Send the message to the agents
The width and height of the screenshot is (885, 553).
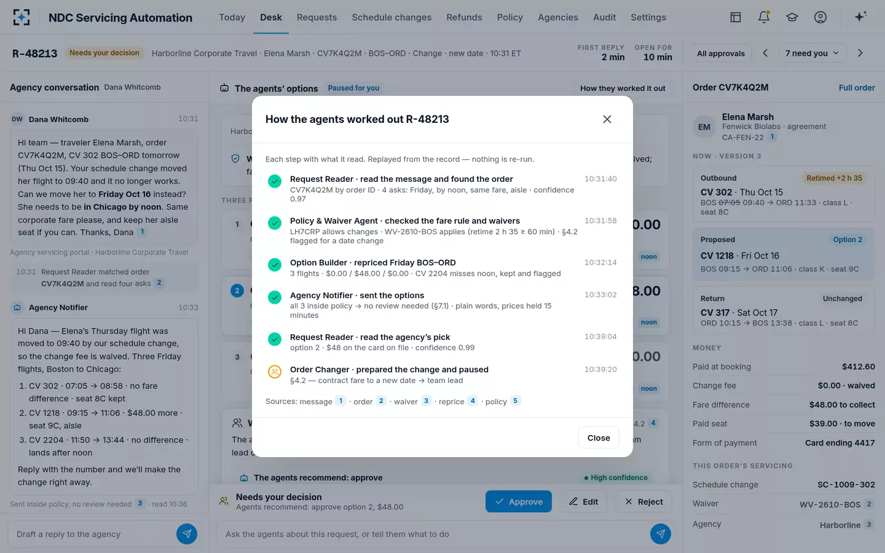point(661,534)
